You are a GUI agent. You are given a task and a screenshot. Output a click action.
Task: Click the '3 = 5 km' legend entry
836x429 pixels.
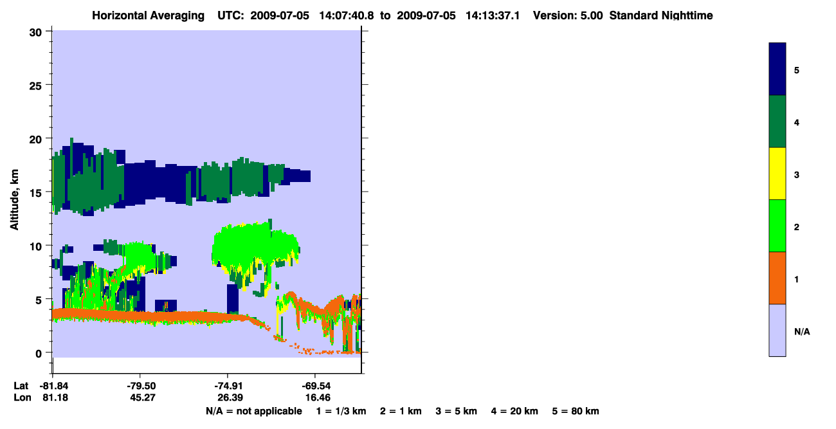(456, 411)
